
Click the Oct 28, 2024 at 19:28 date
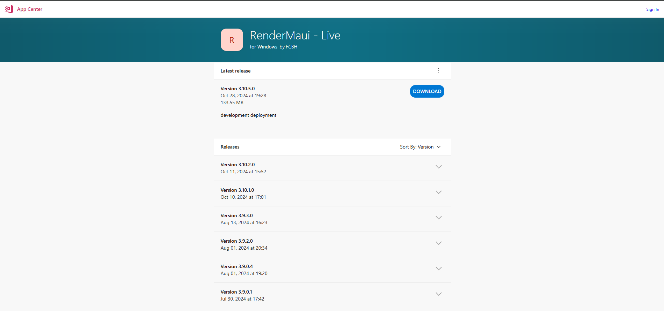pos(243,96)
